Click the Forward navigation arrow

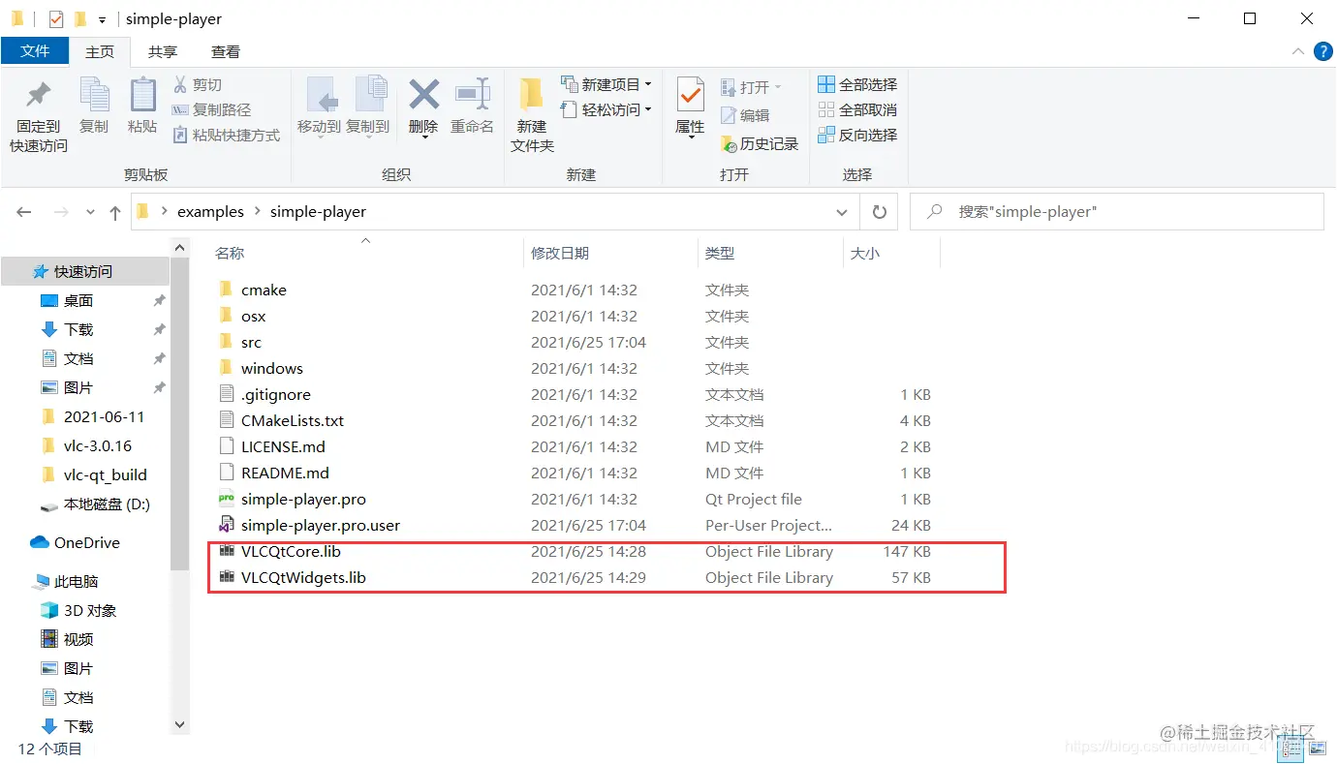tap(60, 212)
